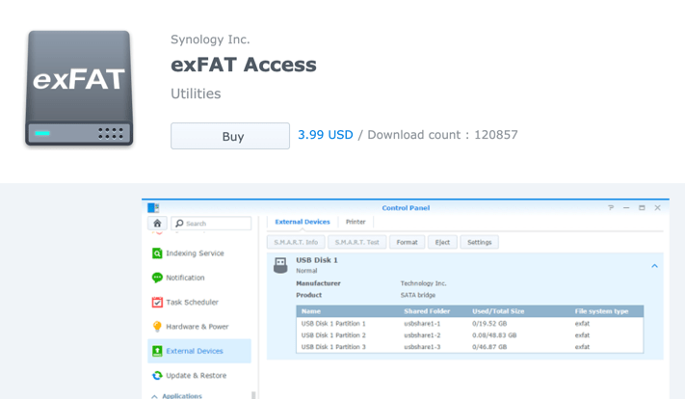The height and width of the screenshot is (399, 685).
Task: Select USB Disk 1 Partition 1 row
Action: click(x=469, y=324)
